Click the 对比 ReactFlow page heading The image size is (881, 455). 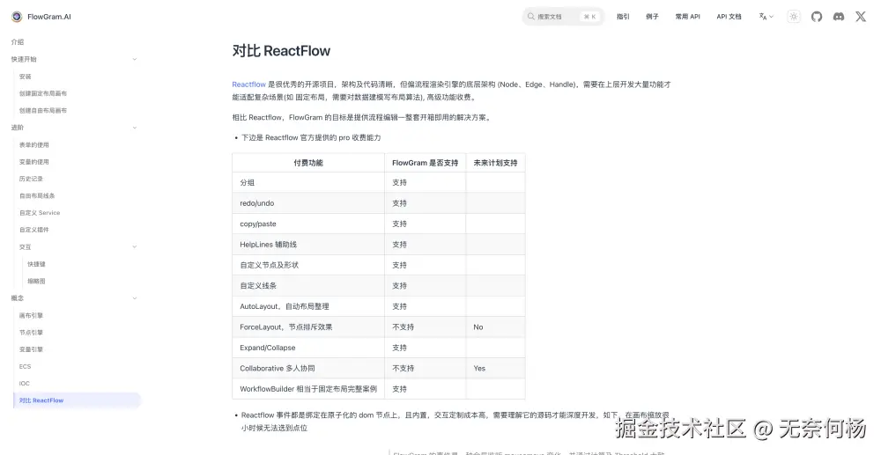click(282, 50)
